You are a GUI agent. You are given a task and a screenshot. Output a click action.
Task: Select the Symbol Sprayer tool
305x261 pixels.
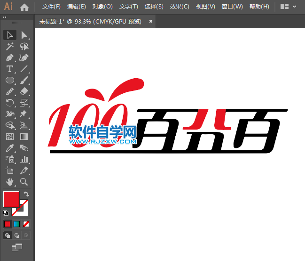[x=10, y=159]
